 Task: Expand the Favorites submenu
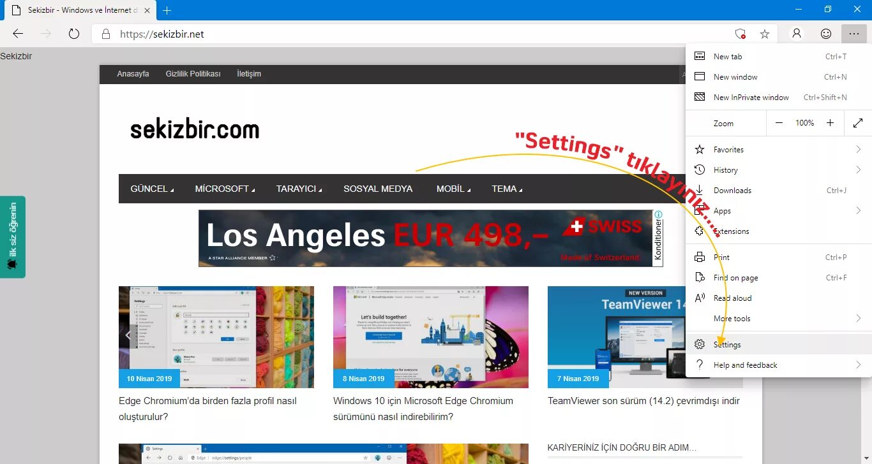pyautogui.click(x=779, y=150)
